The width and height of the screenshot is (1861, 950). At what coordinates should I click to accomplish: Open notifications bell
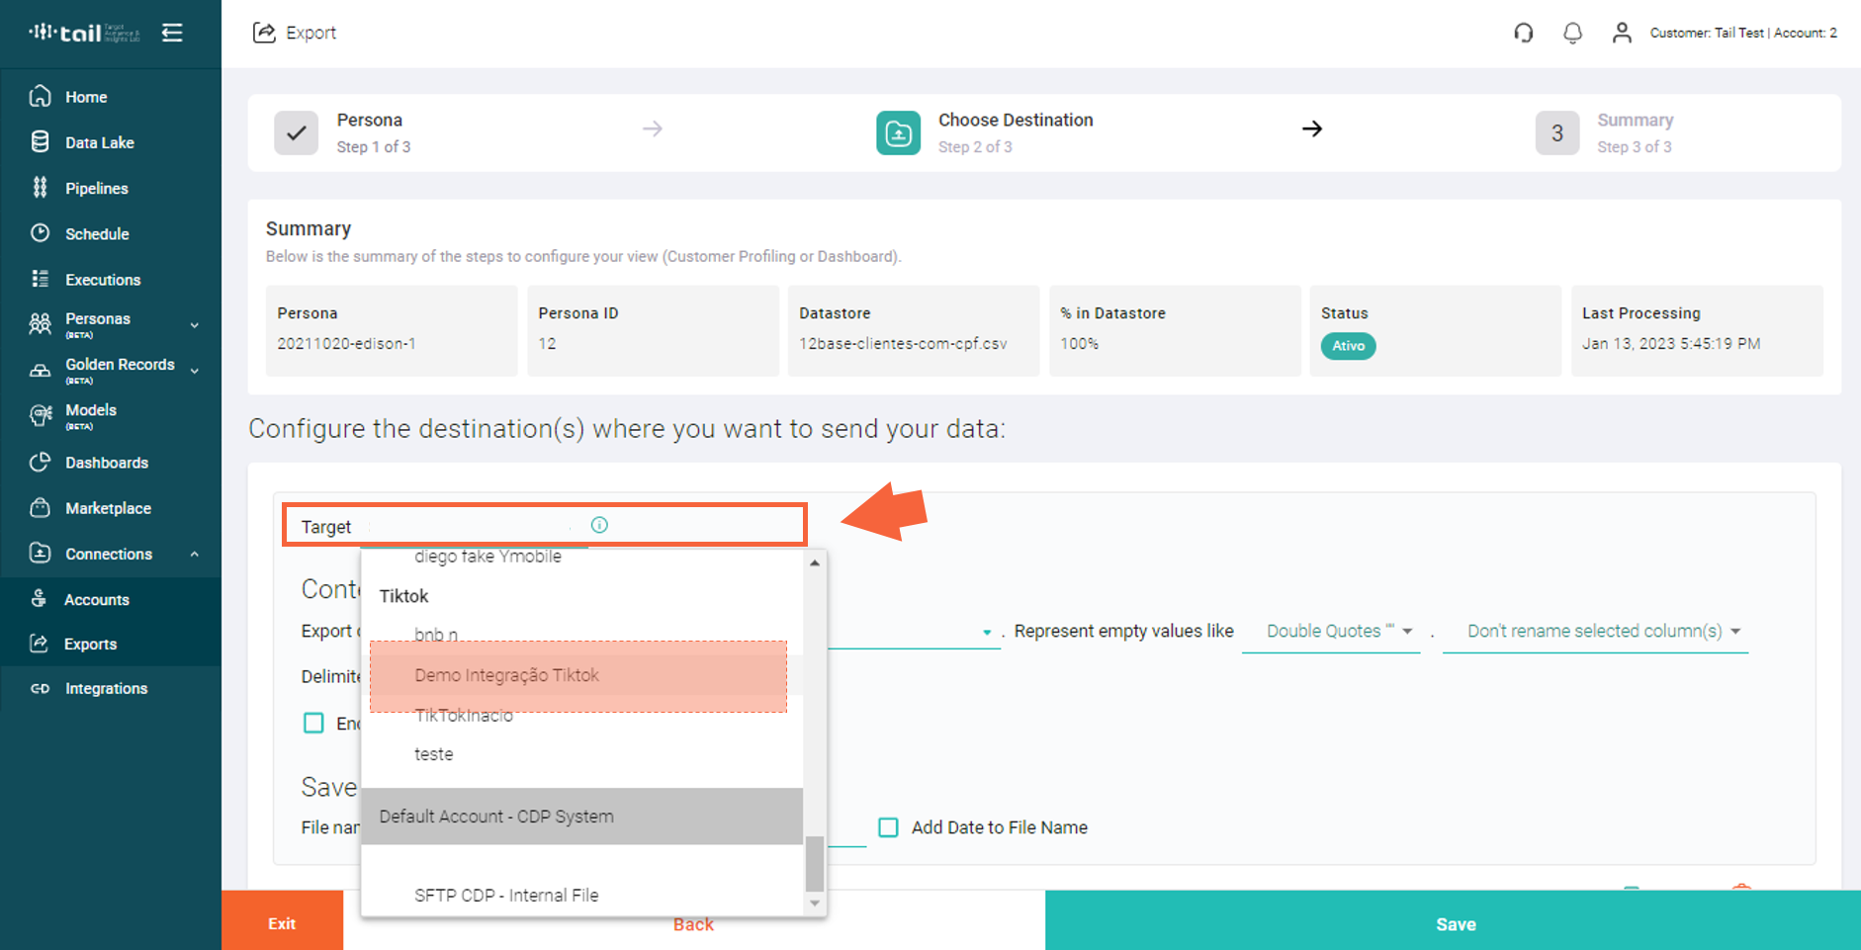[1572, 33]
